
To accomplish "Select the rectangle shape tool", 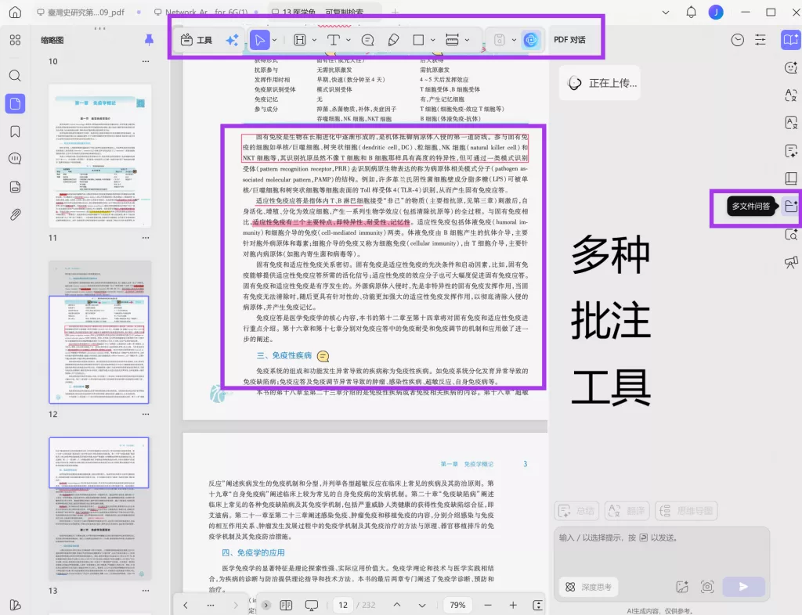I will pos(418,40).
